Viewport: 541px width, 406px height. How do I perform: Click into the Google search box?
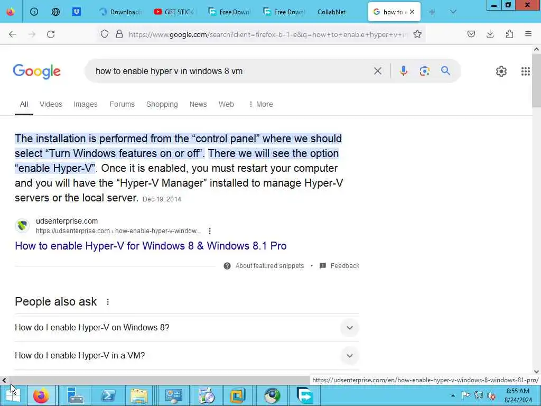(231, 71)
